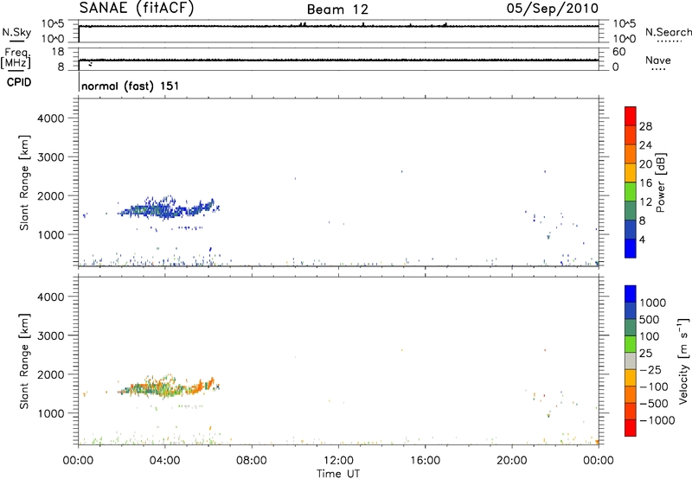Click the 04:00 time tick label
This screenshot has height=479, width=692.
165,460
